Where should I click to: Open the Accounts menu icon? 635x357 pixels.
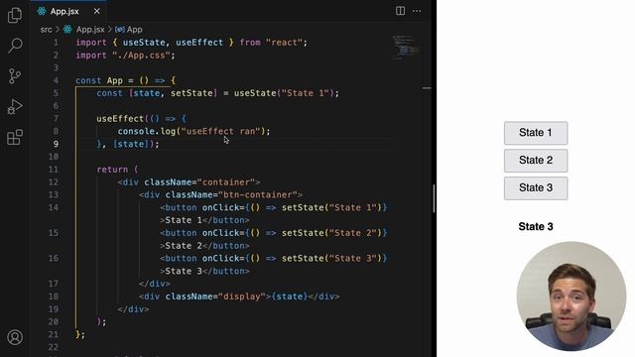click(15, 337)
